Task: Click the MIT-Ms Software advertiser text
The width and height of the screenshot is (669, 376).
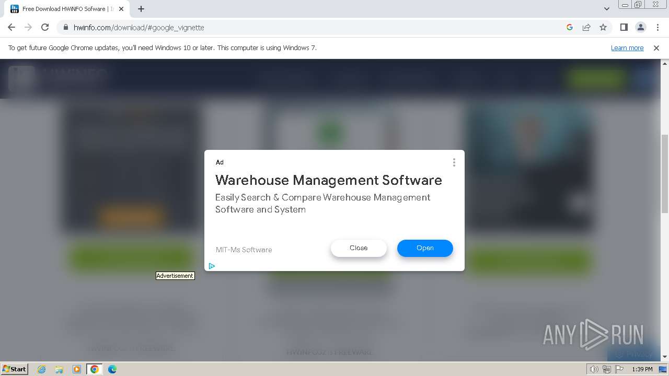Action: click(244, 250)
